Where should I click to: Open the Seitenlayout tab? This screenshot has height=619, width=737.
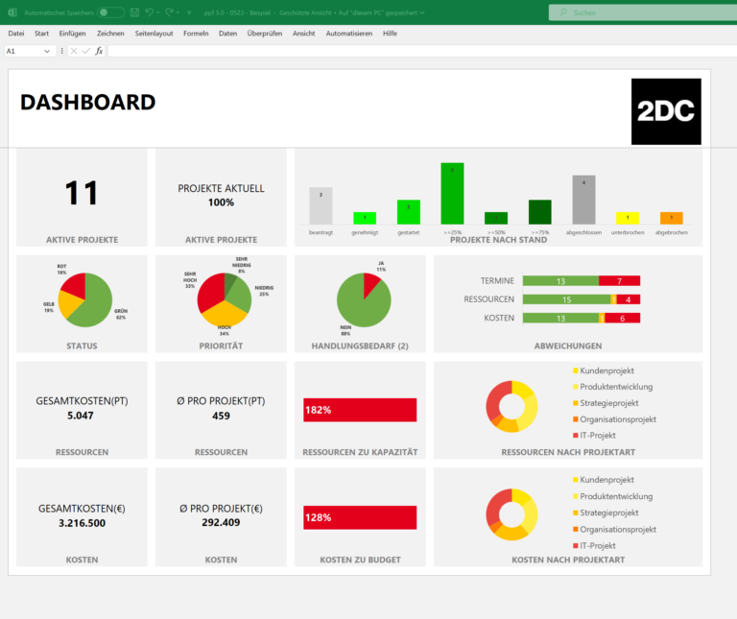pos(154,34)
